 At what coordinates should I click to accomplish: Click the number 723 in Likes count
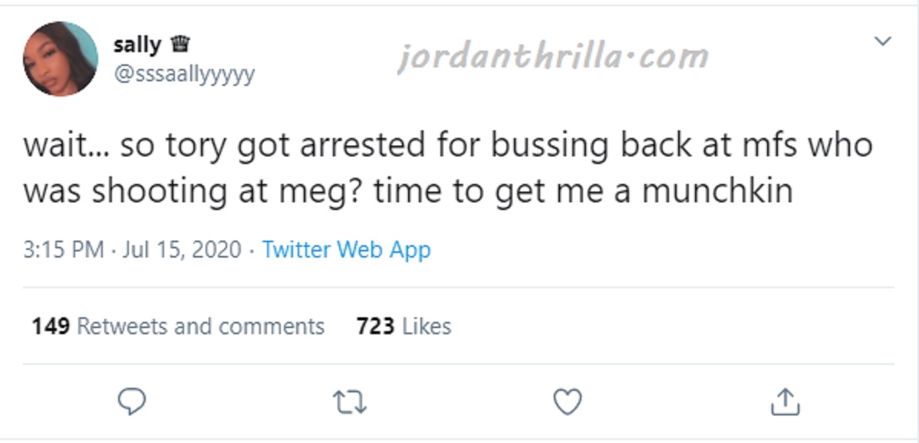tap(375, 326)
